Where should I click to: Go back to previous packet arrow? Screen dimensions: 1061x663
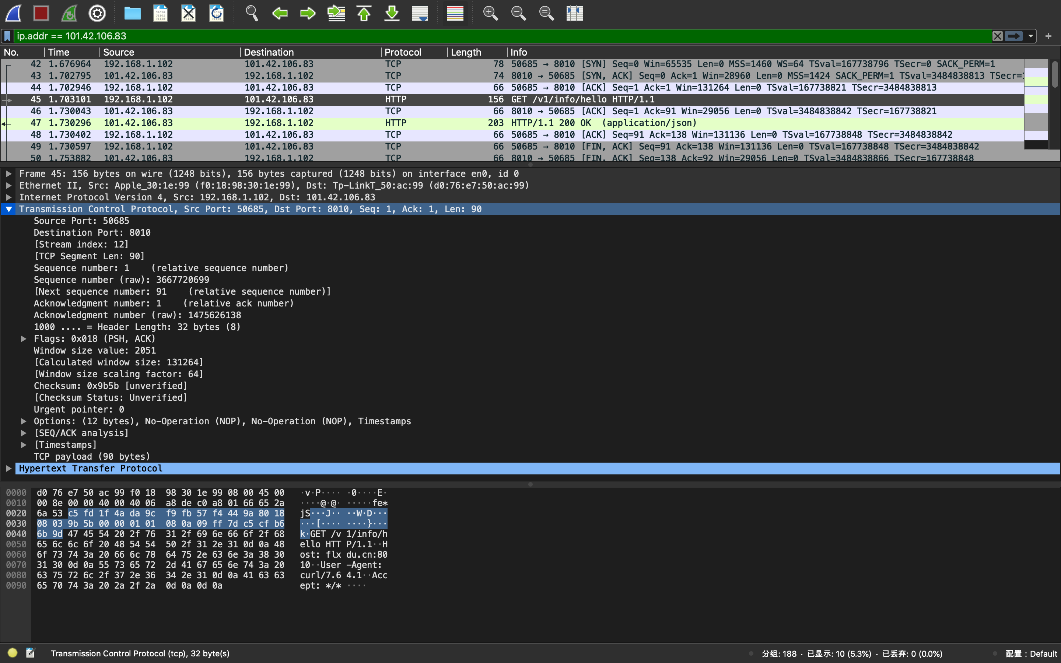tap(280, 13)
